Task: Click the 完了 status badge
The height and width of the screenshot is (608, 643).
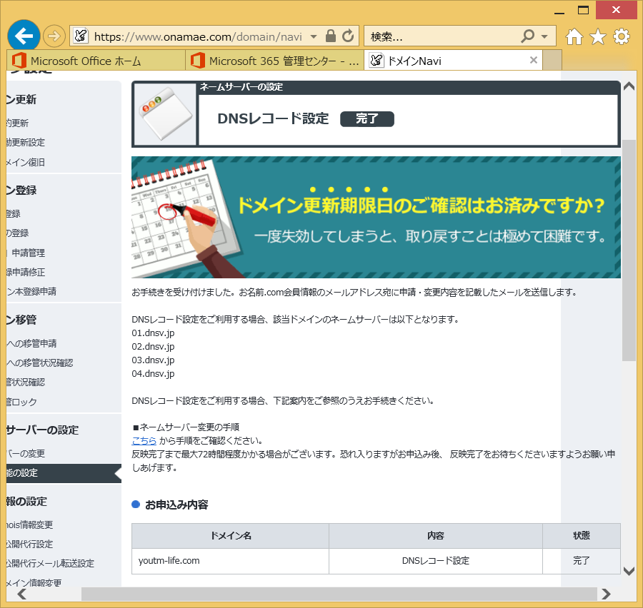Action: click(367, 118)
